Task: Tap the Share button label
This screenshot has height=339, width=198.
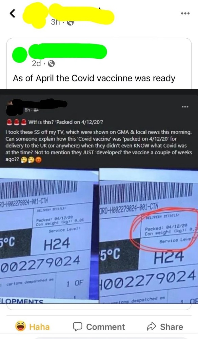Action: coord(172,327)
